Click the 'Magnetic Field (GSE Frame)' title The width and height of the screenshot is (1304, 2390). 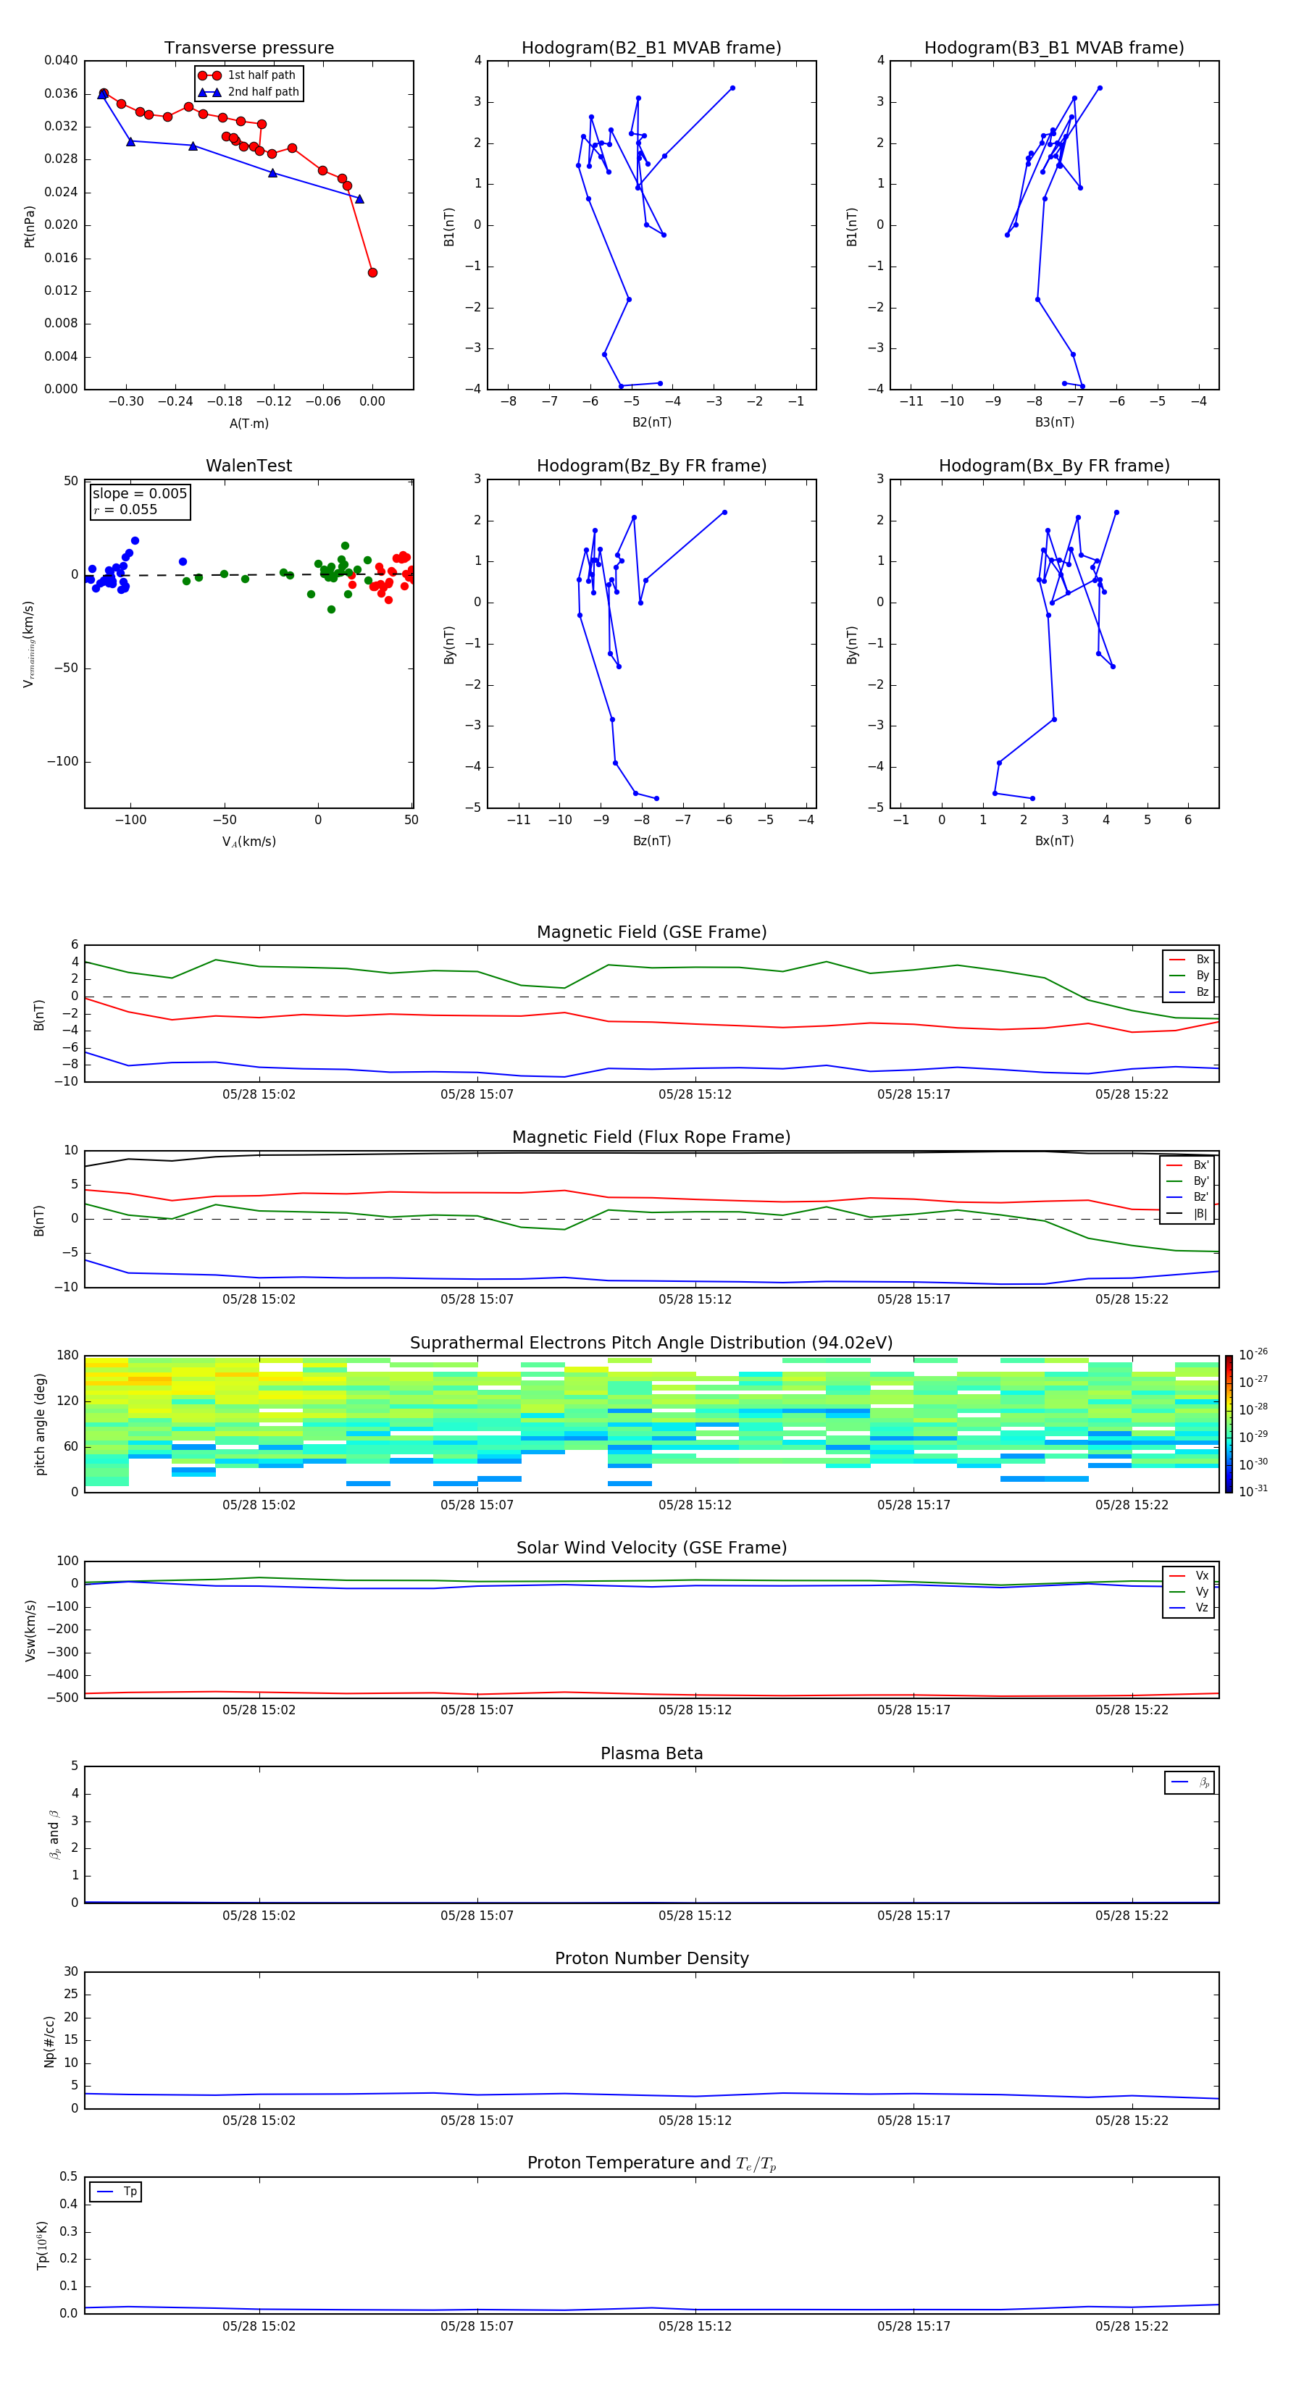(651, 932)
